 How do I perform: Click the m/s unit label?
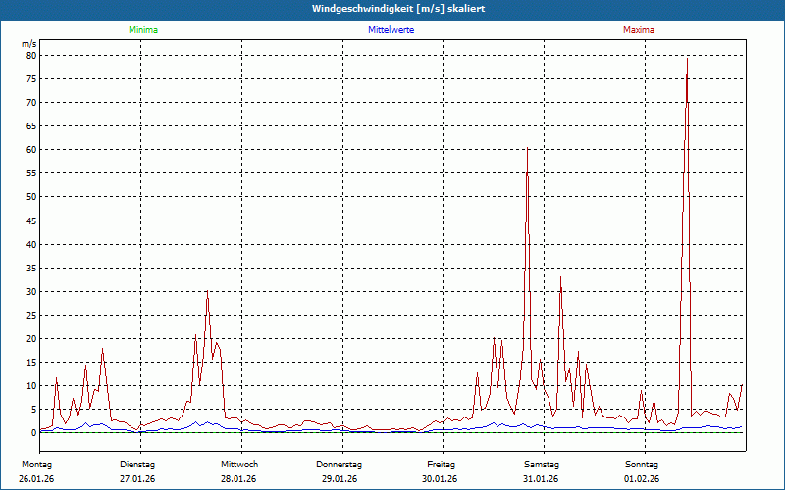29,44
